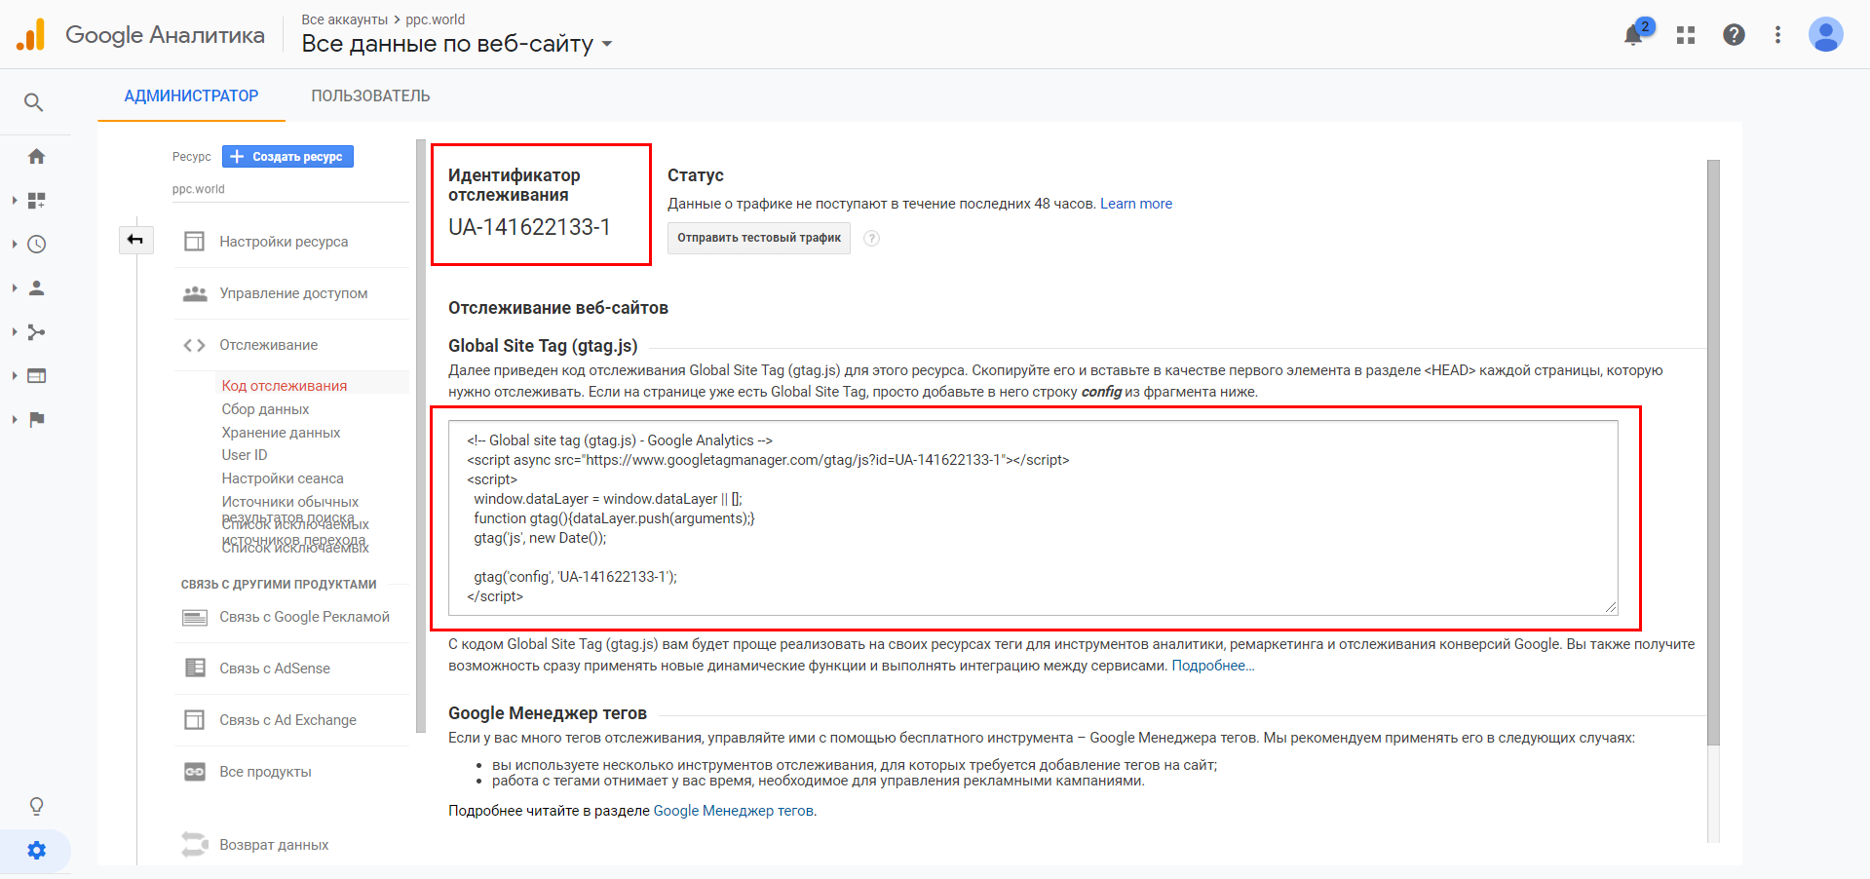
Task: Click the user account avatar
Action: pos(1824,35)
